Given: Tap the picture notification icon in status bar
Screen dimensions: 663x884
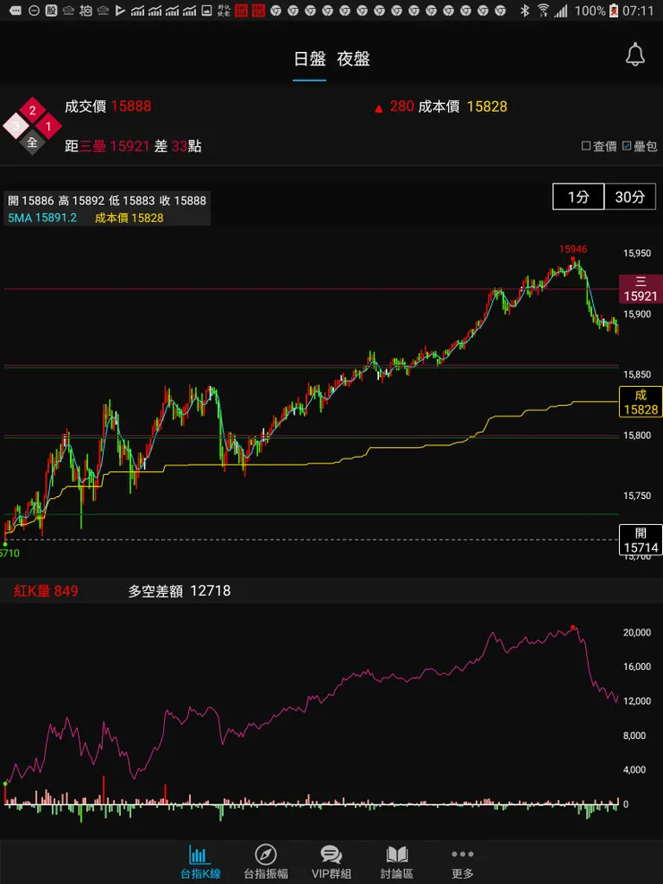Looking at the screenshot, I should point(207,10).
